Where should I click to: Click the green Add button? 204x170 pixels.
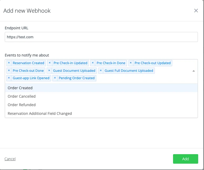click(185, 159)
